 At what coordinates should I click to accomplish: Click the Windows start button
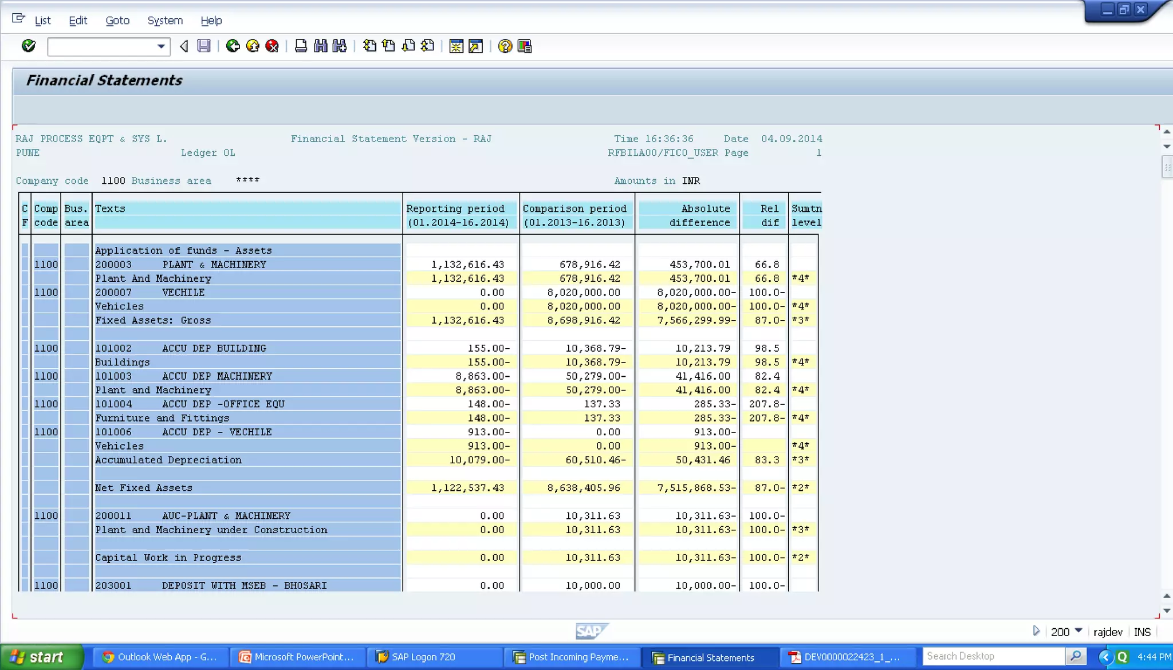point(41,657)
